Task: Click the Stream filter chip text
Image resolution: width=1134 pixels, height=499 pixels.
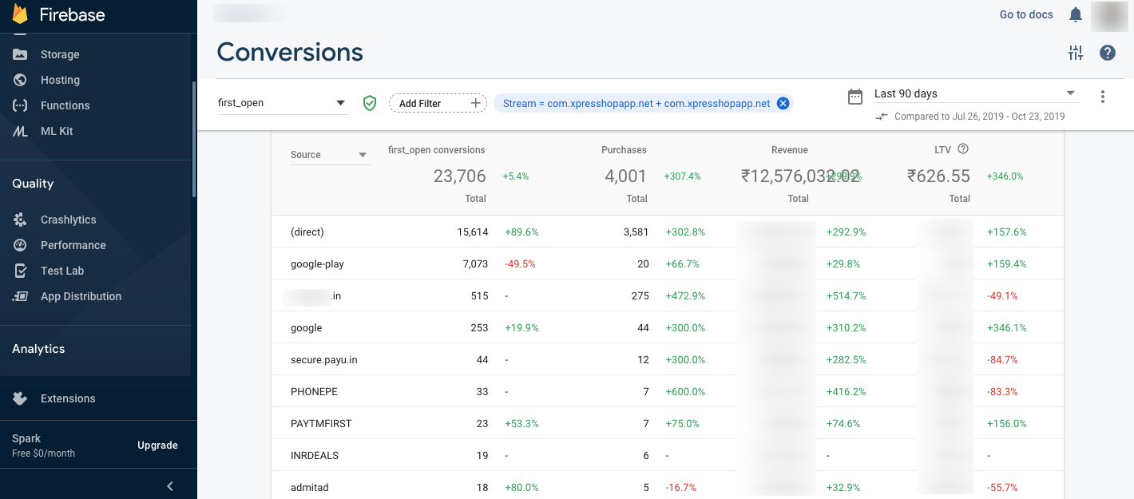Action: click(x=636, y=103)
